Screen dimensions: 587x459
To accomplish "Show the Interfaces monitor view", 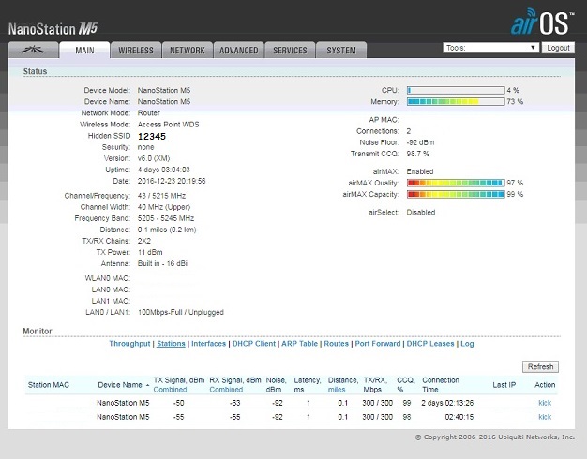I will [x=209, y=344].
